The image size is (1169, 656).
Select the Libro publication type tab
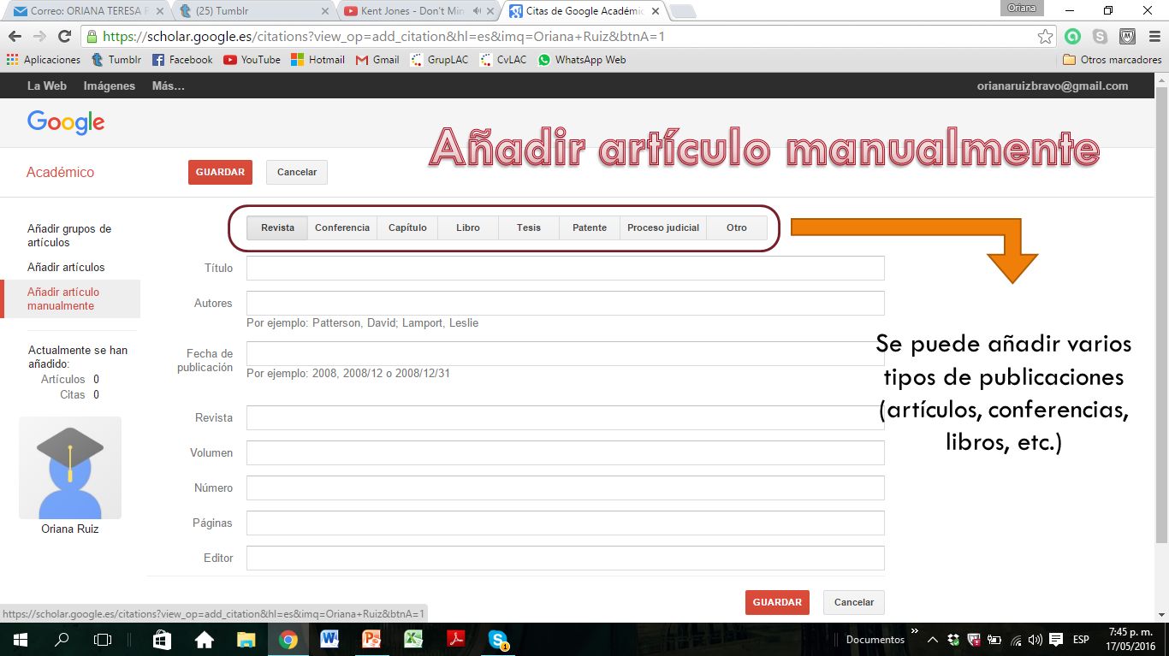[x=468, y=228]
